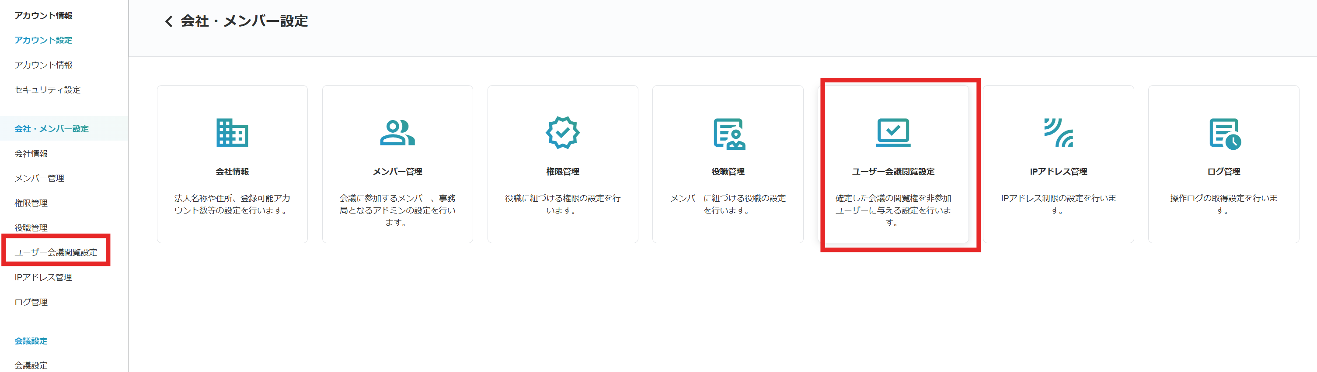Click the IPアドレス管理 signal icon
The width and height of the screenshot is (1317, 372).
tap(1058, 133)
